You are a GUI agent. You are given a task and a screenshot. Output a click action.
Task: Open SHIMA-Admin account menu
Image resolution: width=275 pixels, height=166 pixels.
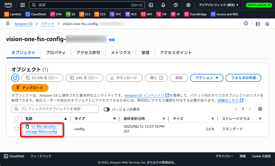(x=259, y=5)
